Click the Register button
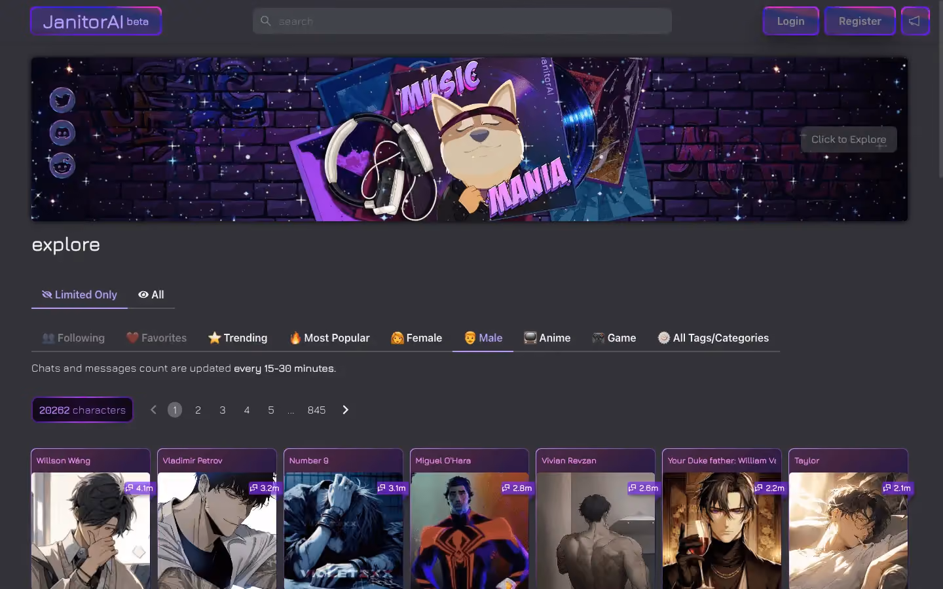The image size is (943, 589). (860, 21)
